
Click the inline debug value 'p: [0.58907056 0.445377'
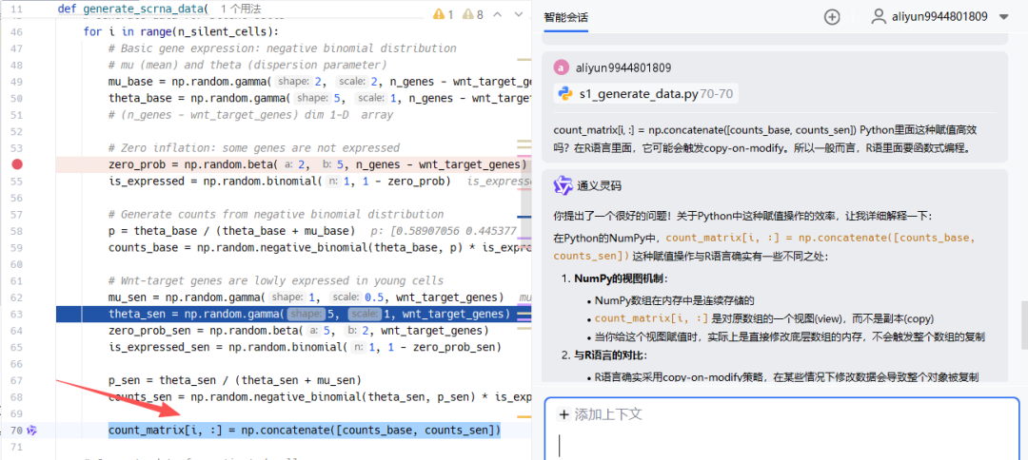(444, 231)
